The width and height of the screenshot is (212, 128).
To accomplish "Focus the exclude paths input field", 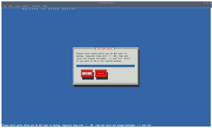I will tap(105, 66).
